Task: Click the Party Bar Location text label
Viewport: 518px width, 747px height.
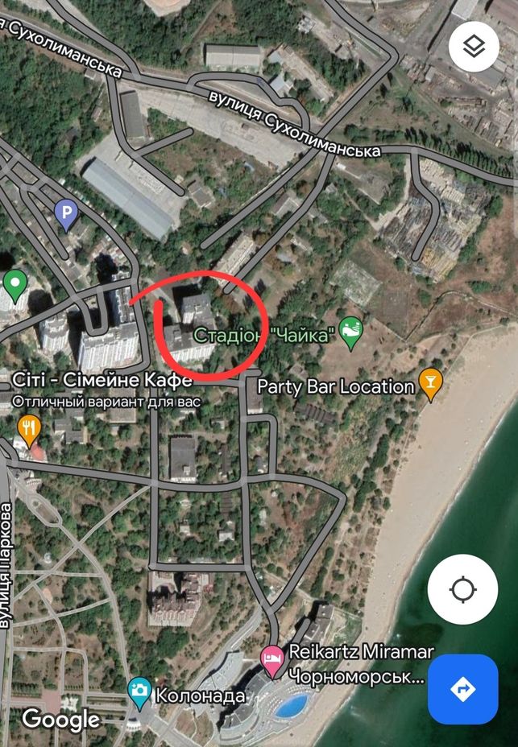Action: 336,386
